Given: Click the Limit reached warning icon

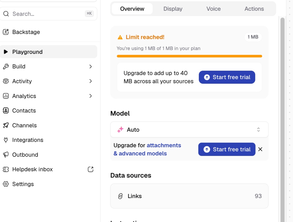Looking at the screenshot, I should [x=120, y=37].
